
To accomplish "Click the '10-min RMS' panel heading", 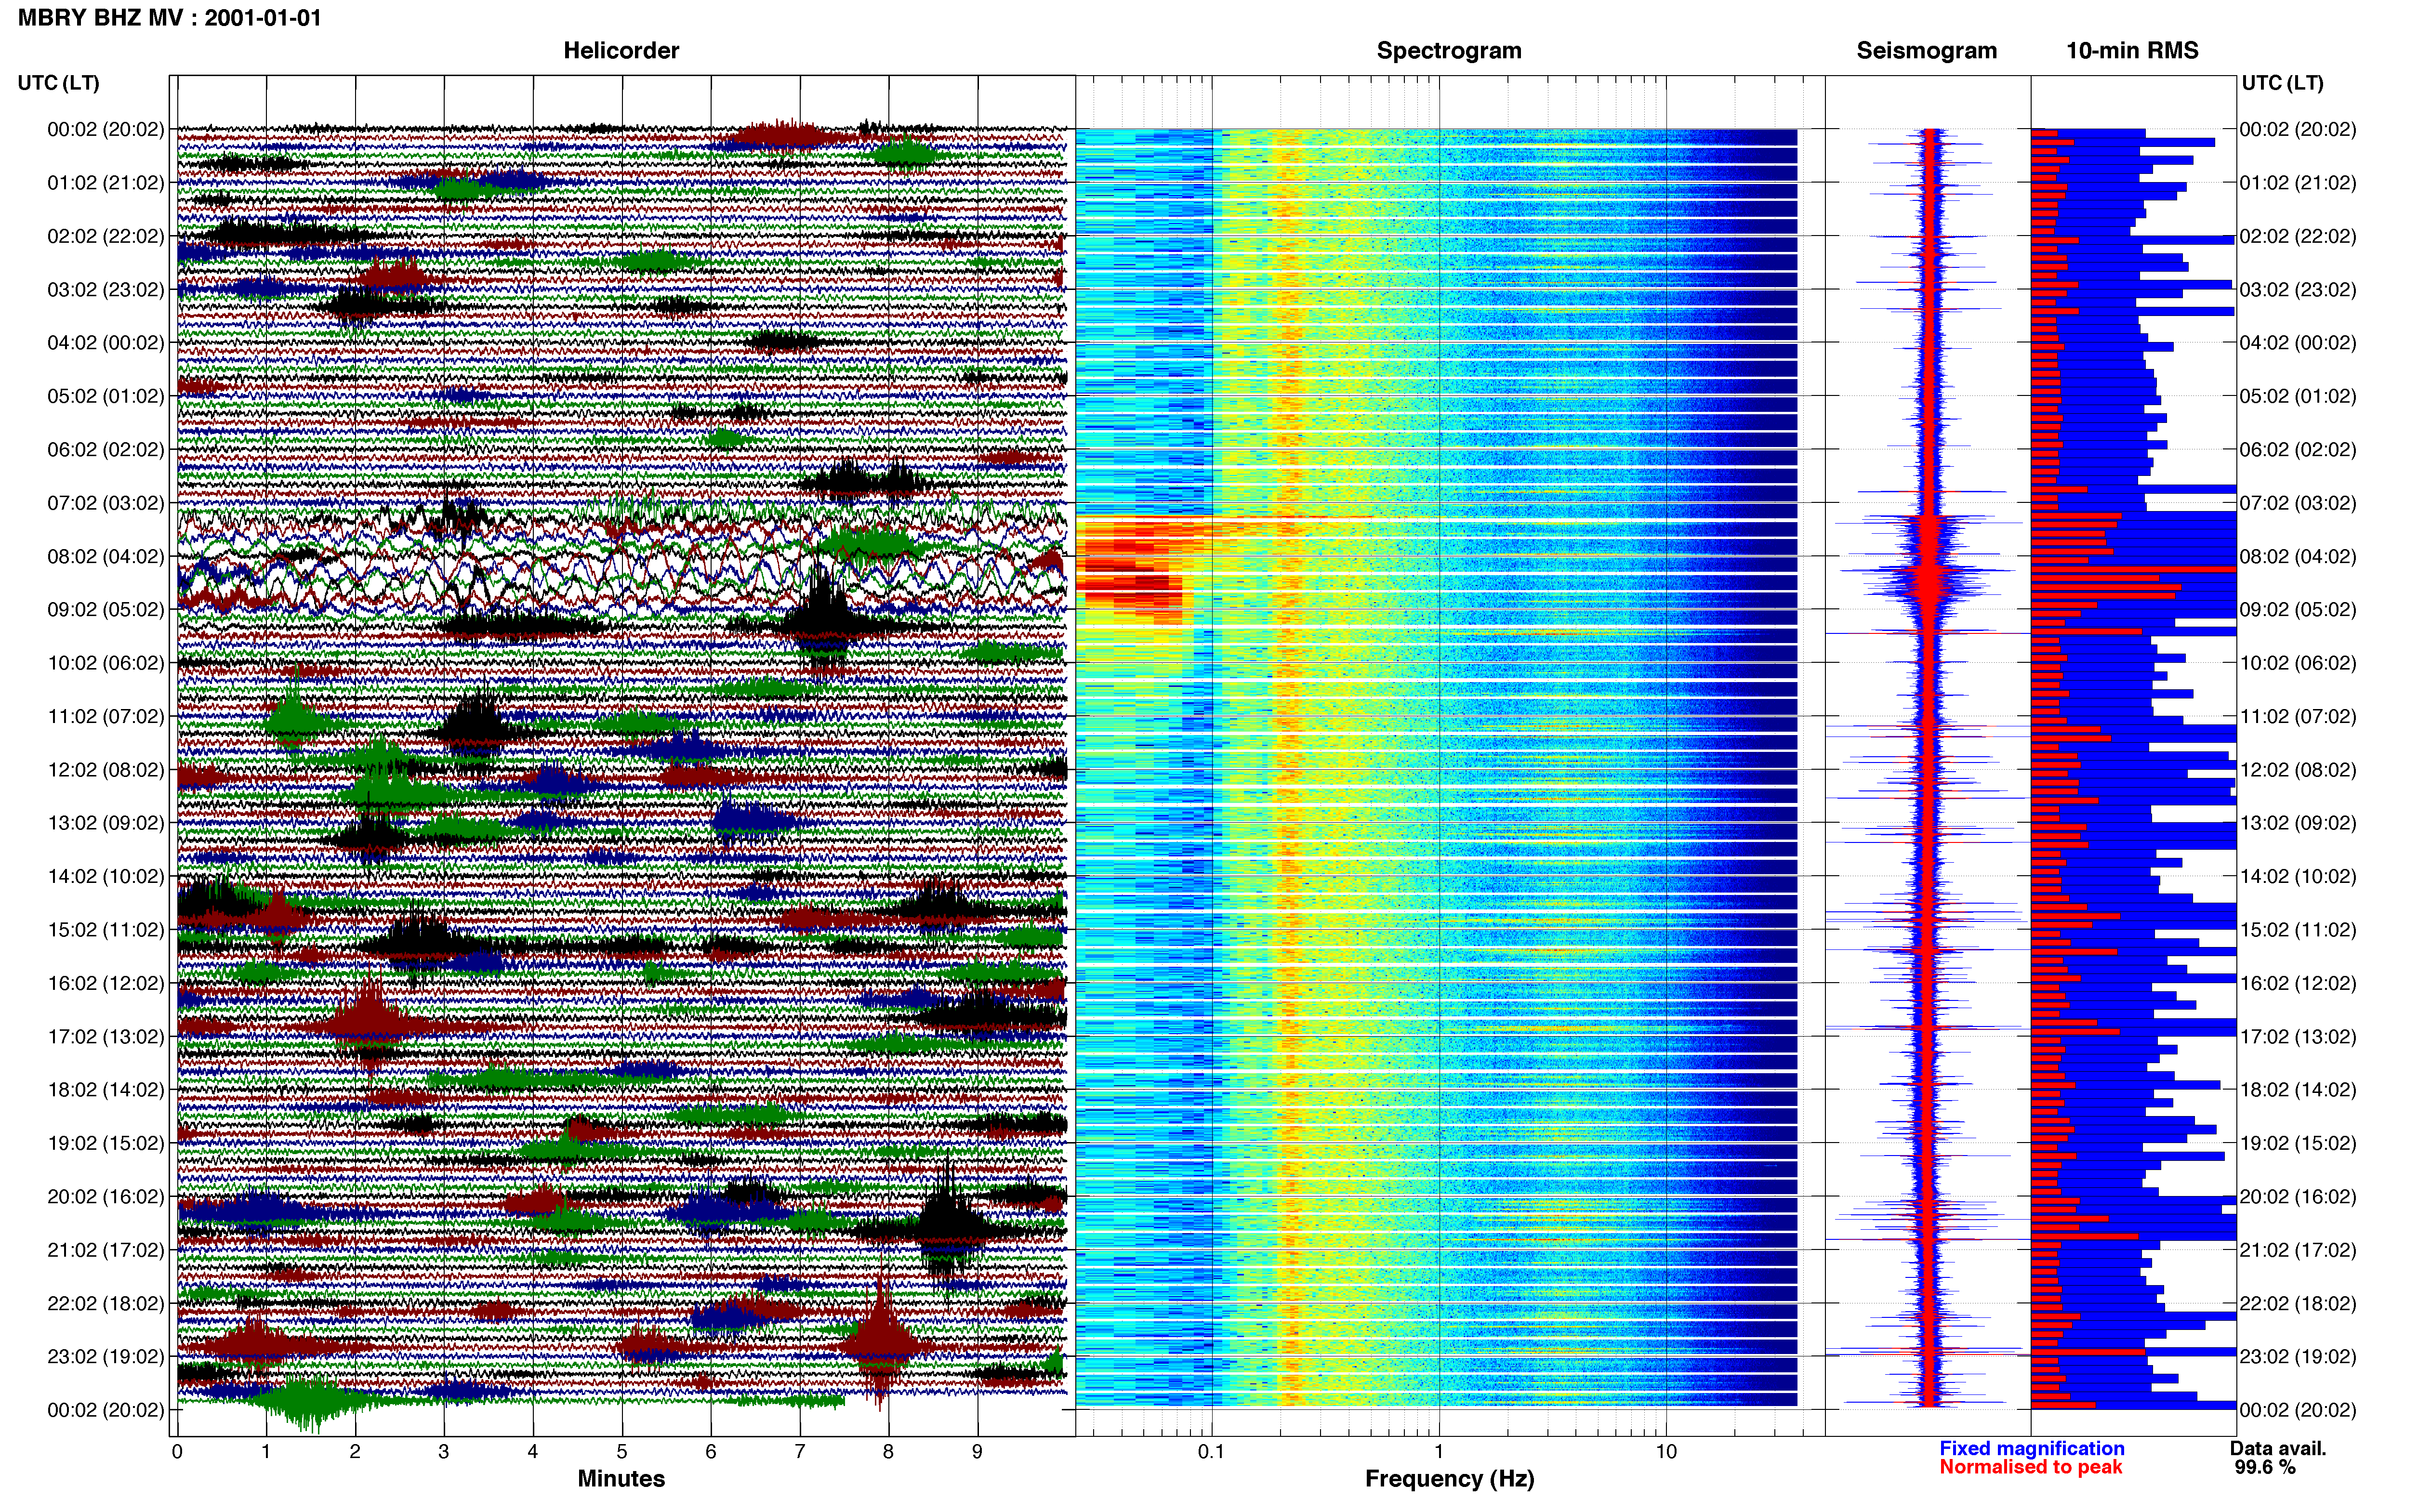I will (2132, 51).
